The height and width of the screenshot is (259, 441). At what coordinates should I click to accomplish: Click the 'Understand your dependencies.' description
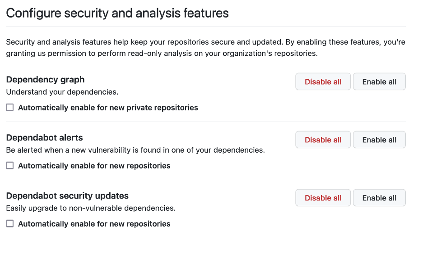[x=62, y=92]
